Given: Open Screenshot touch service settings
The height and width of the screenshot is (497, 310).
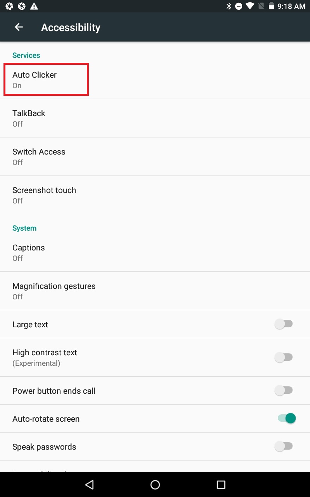Looking at the screenshot, I should pyautogui.click(x=44, y=195).
